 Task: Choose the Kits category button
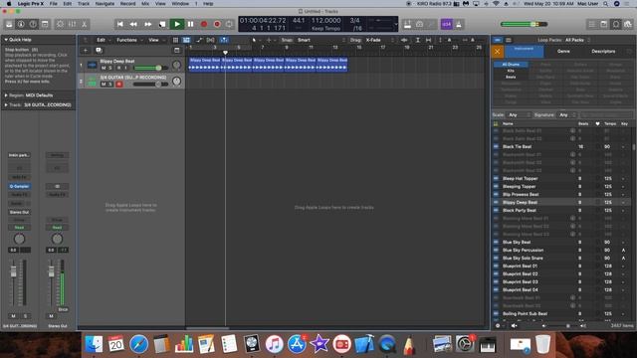point(511,71)
